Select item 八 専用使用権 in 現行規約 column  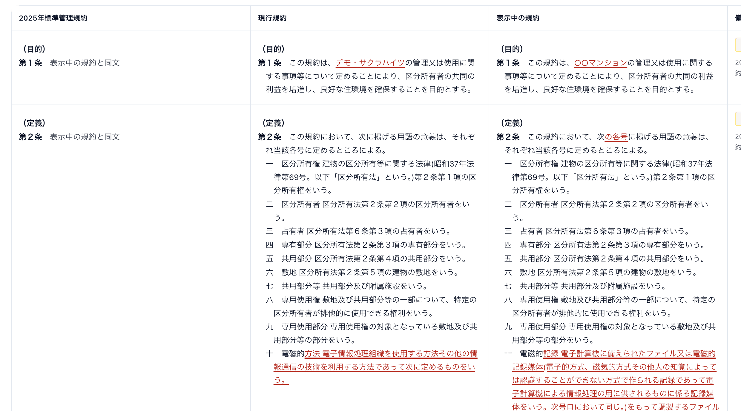pos(371,307)
